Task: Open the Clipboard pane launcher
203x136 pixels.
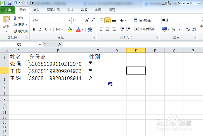Action: [x=27, y=38]
